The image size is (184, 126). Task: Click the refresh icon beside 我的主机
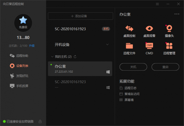coord(75,57)
